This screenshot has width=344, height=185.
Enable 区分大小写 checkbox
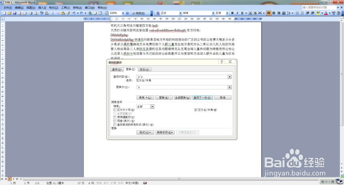pos(115,110)
